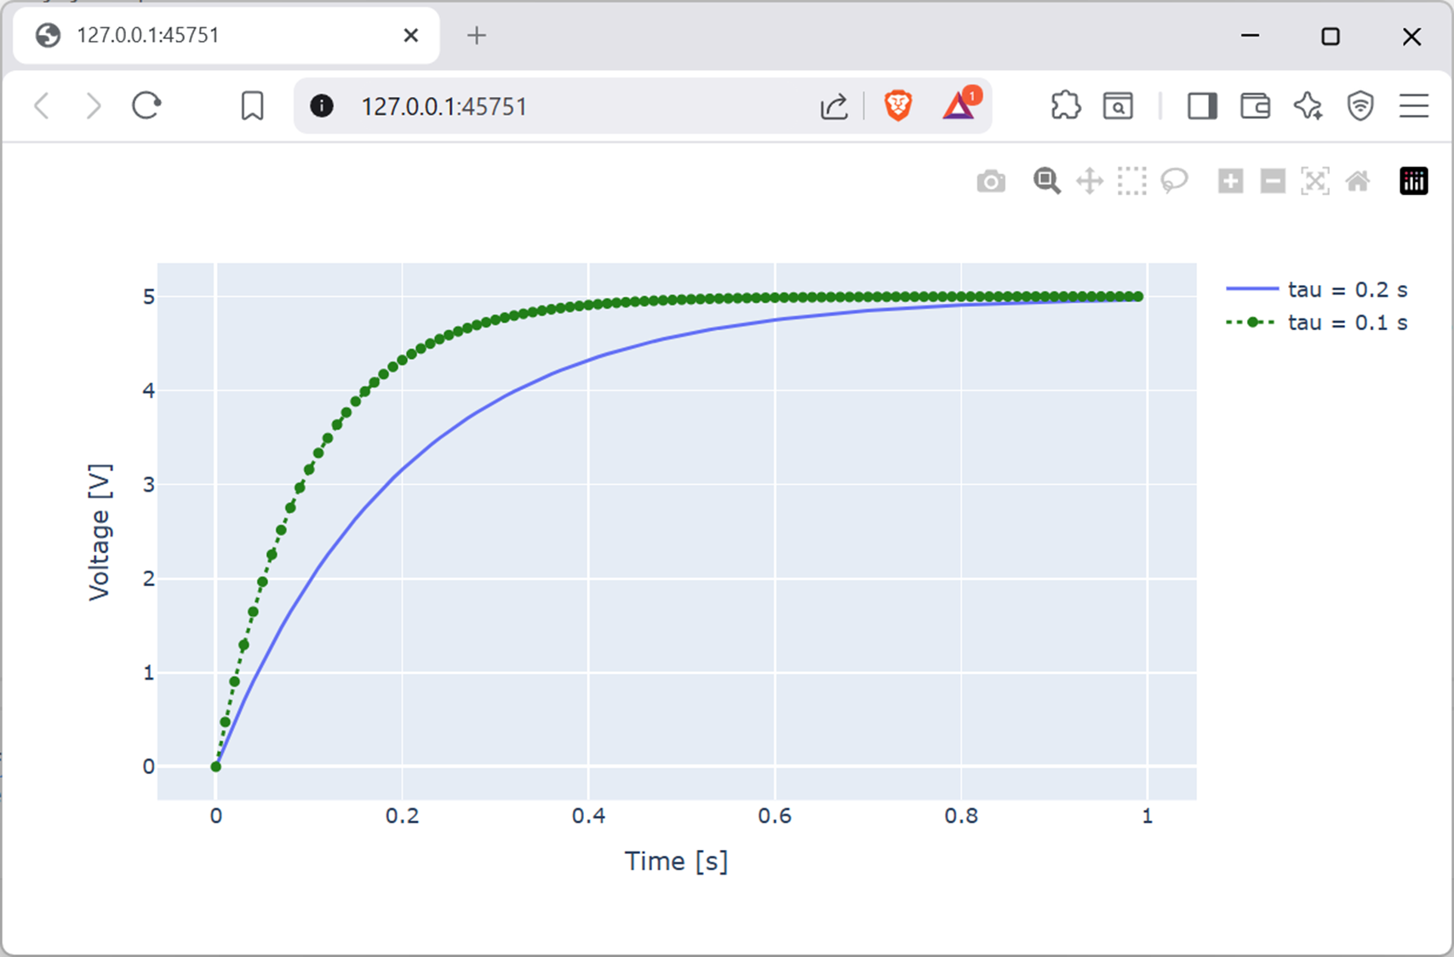Choose the Lasso Select tool
Screen dimensions: 1454x957
tap(1174, 181)
